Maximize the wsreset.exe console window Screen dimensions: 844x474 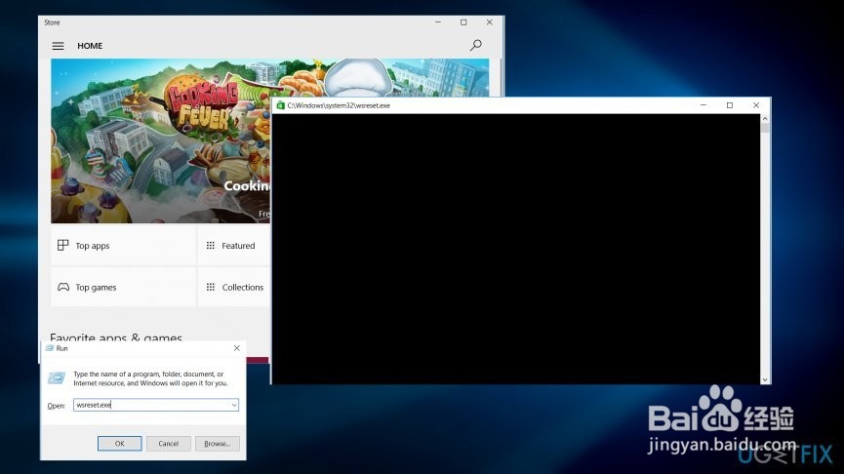coord(730,105)
